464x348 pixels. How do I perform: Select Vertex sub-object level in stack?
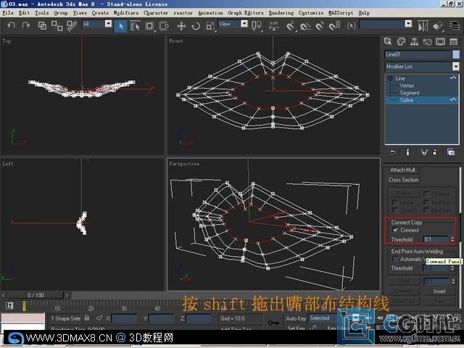point(407,86)
